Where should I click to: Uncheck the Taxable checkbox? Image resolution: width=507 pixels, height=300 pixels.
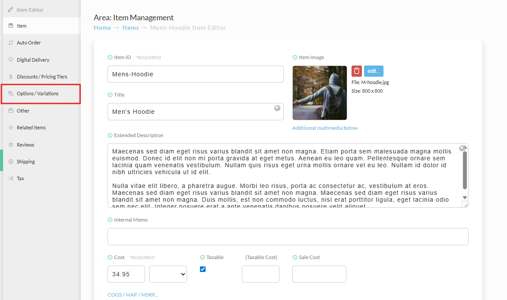pos(203,269)
